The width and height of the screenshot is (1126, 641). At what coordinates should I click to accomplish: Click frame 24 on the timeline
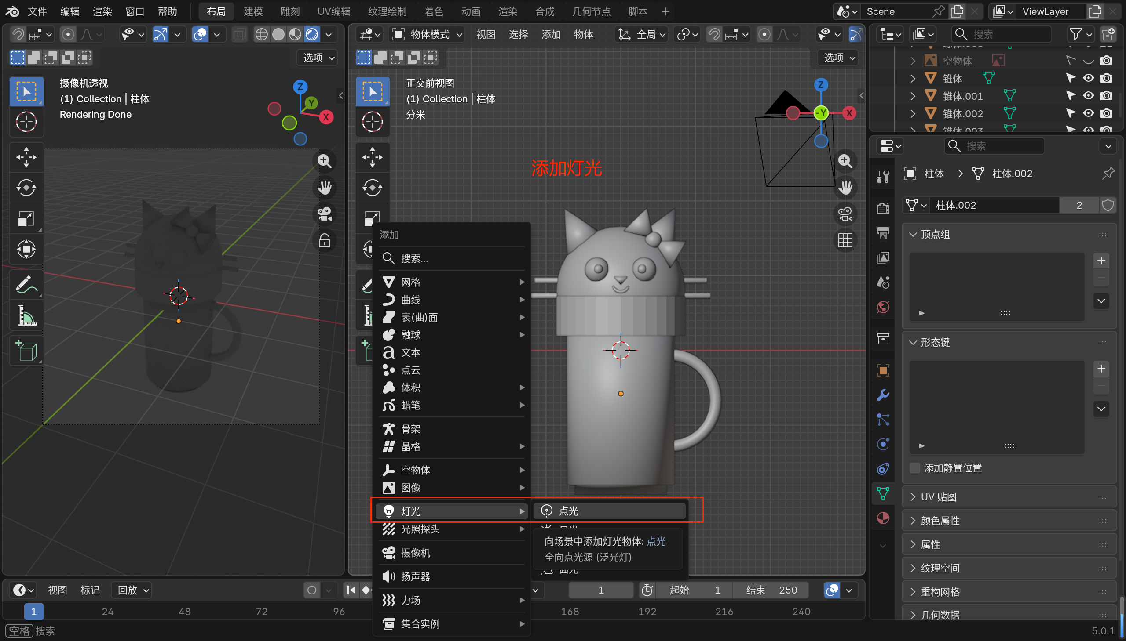tap(107, 612)
